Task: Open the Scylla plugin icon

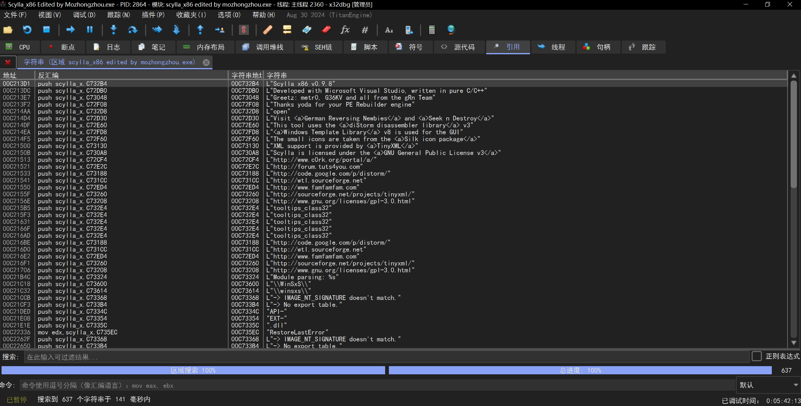Action: click(244, 30)
